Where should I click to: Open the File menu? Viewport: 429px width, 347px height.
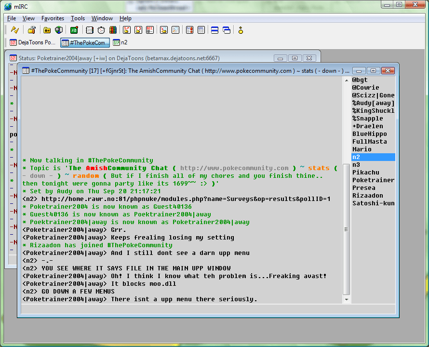pyautogui.click(x=12, y=18)
